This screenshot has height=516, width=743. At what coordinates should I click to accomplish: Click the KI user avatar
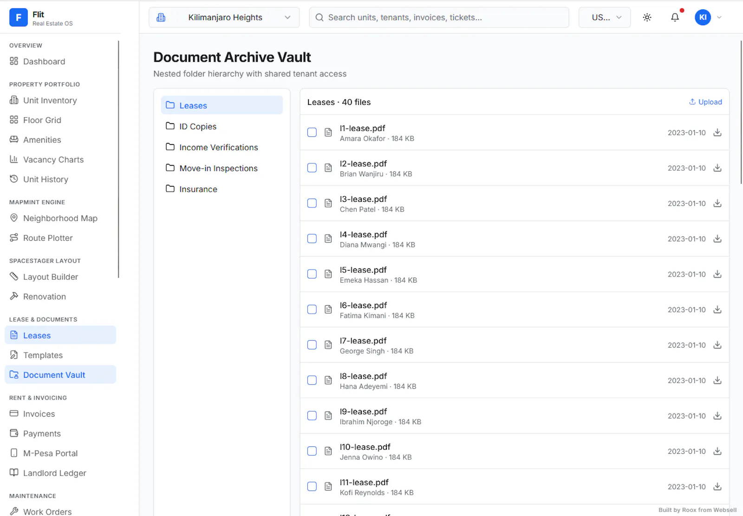click(703, 18)
